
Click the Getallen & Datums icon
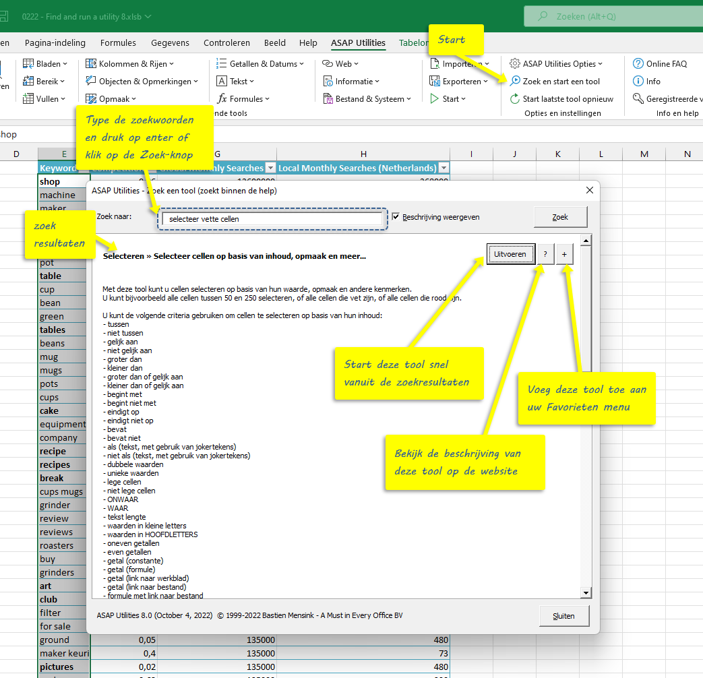pos(222,63)
